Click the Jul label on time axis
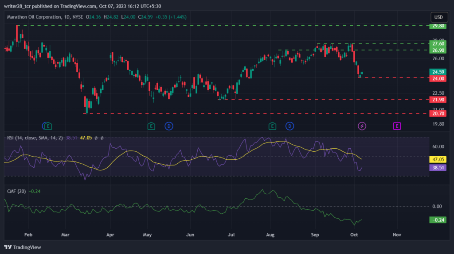 pos(231,235)
